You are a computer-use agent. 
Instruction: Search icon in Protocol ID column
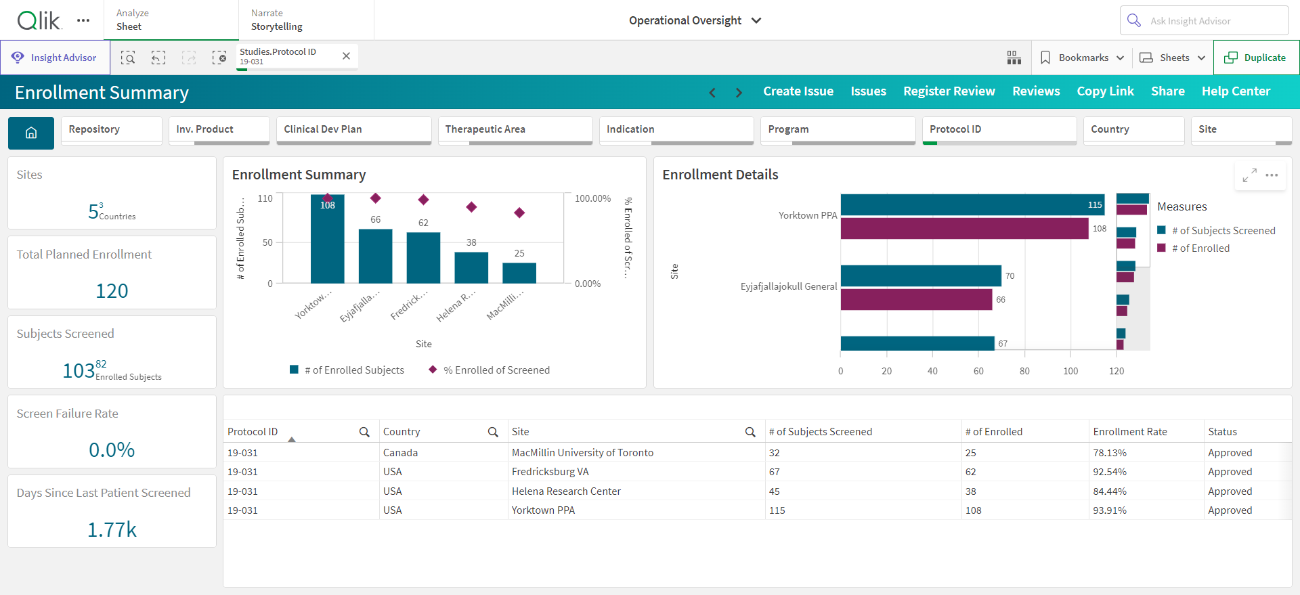click(x=364, y=432)
